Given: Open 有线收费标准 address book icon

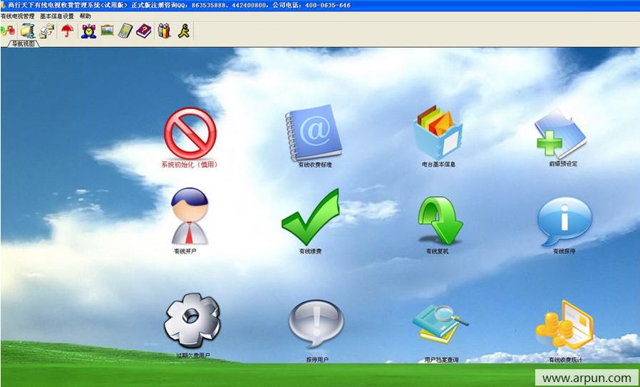Looking at the screenshot, I should (x=314, y=133).
